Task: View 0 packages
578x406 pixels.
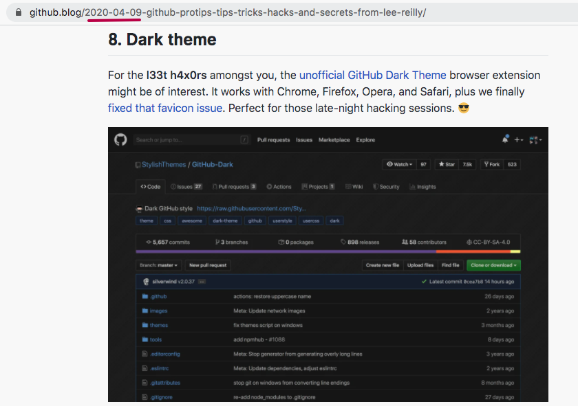Action: click(296, 243)
